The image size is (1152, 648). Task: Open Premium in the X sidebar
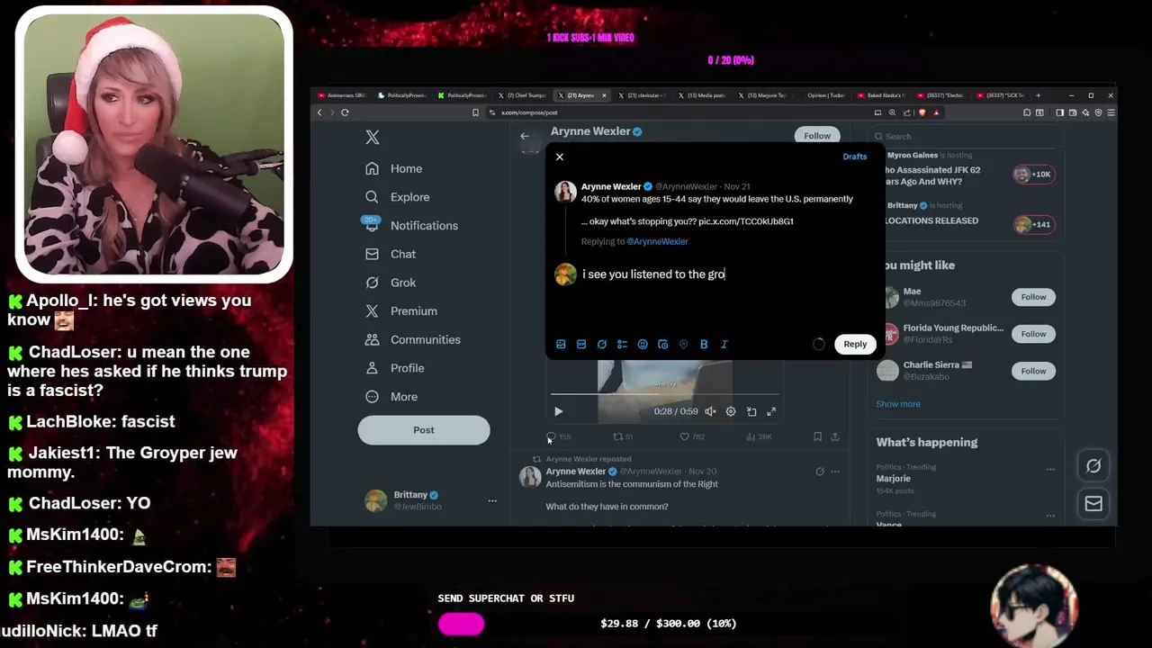(401, 311)
